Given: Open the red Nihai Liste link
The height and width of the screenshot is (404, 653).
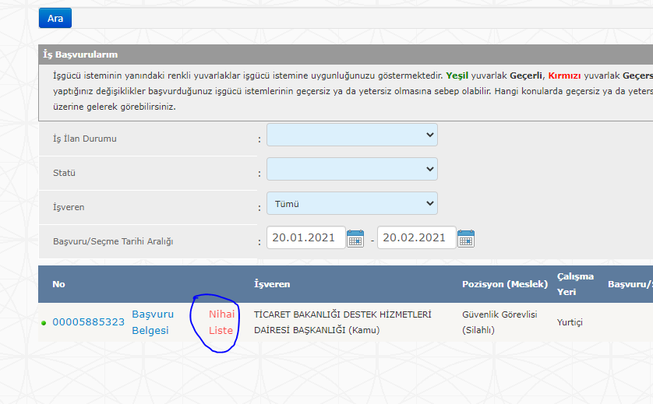Looking at the screenshot, I should click(221, 322).
